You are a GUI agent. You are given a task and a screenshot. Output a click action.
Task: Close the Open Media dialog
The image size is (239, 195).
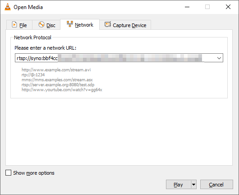coord(228,7)
